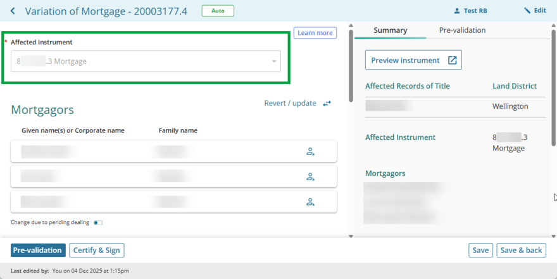557x279 pixels.
Task: Click the Certify & Sign button
Action: click(97, 251)
